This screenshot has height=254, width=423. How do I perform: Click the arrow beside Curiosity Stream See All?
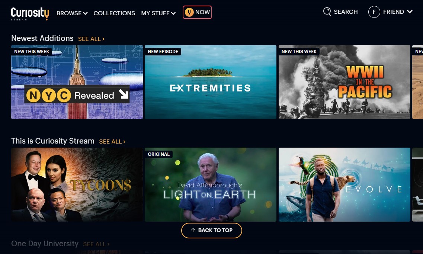point(124,142)
